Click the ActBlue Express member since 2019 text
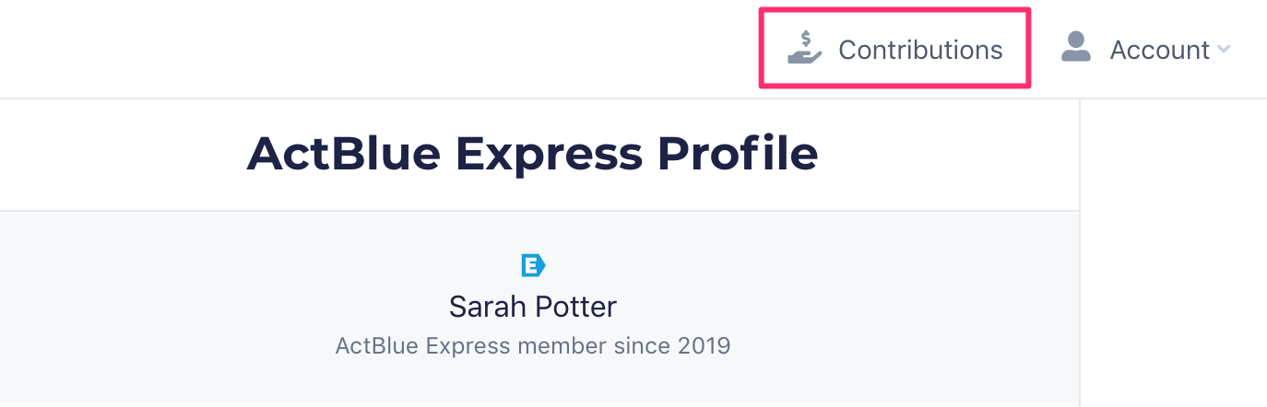 [533, 346]
